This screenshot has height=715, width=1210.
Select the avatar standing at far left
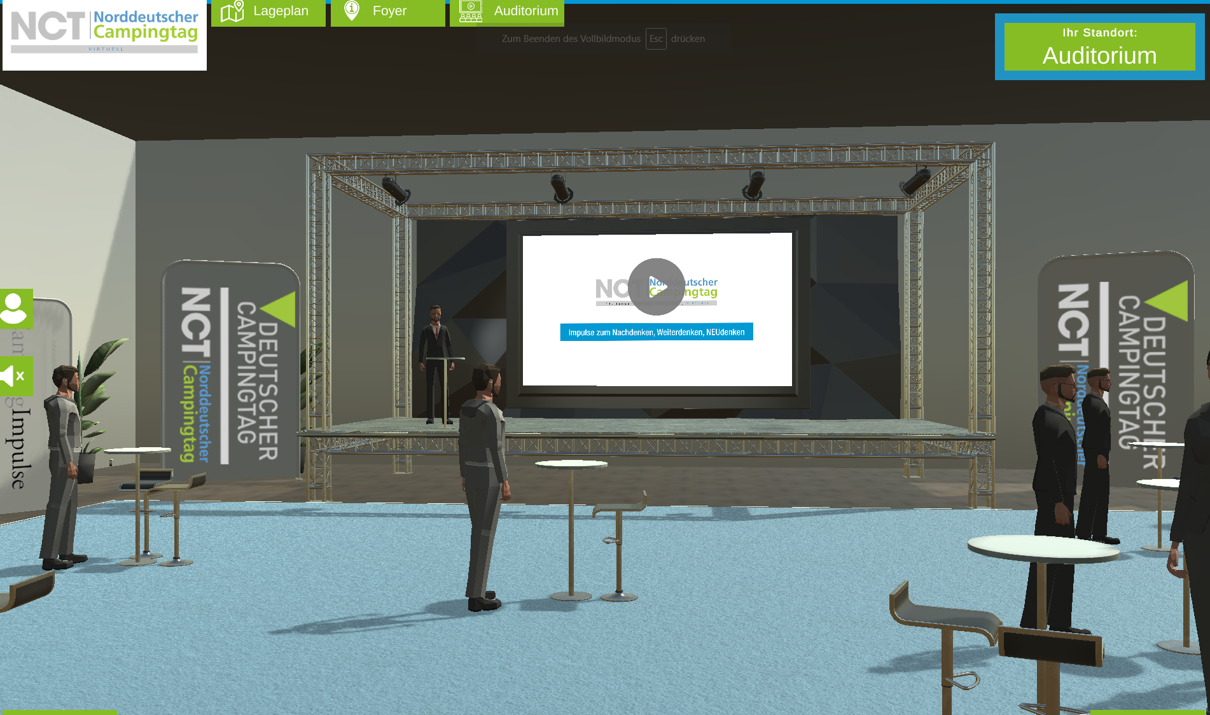(64, 467)
